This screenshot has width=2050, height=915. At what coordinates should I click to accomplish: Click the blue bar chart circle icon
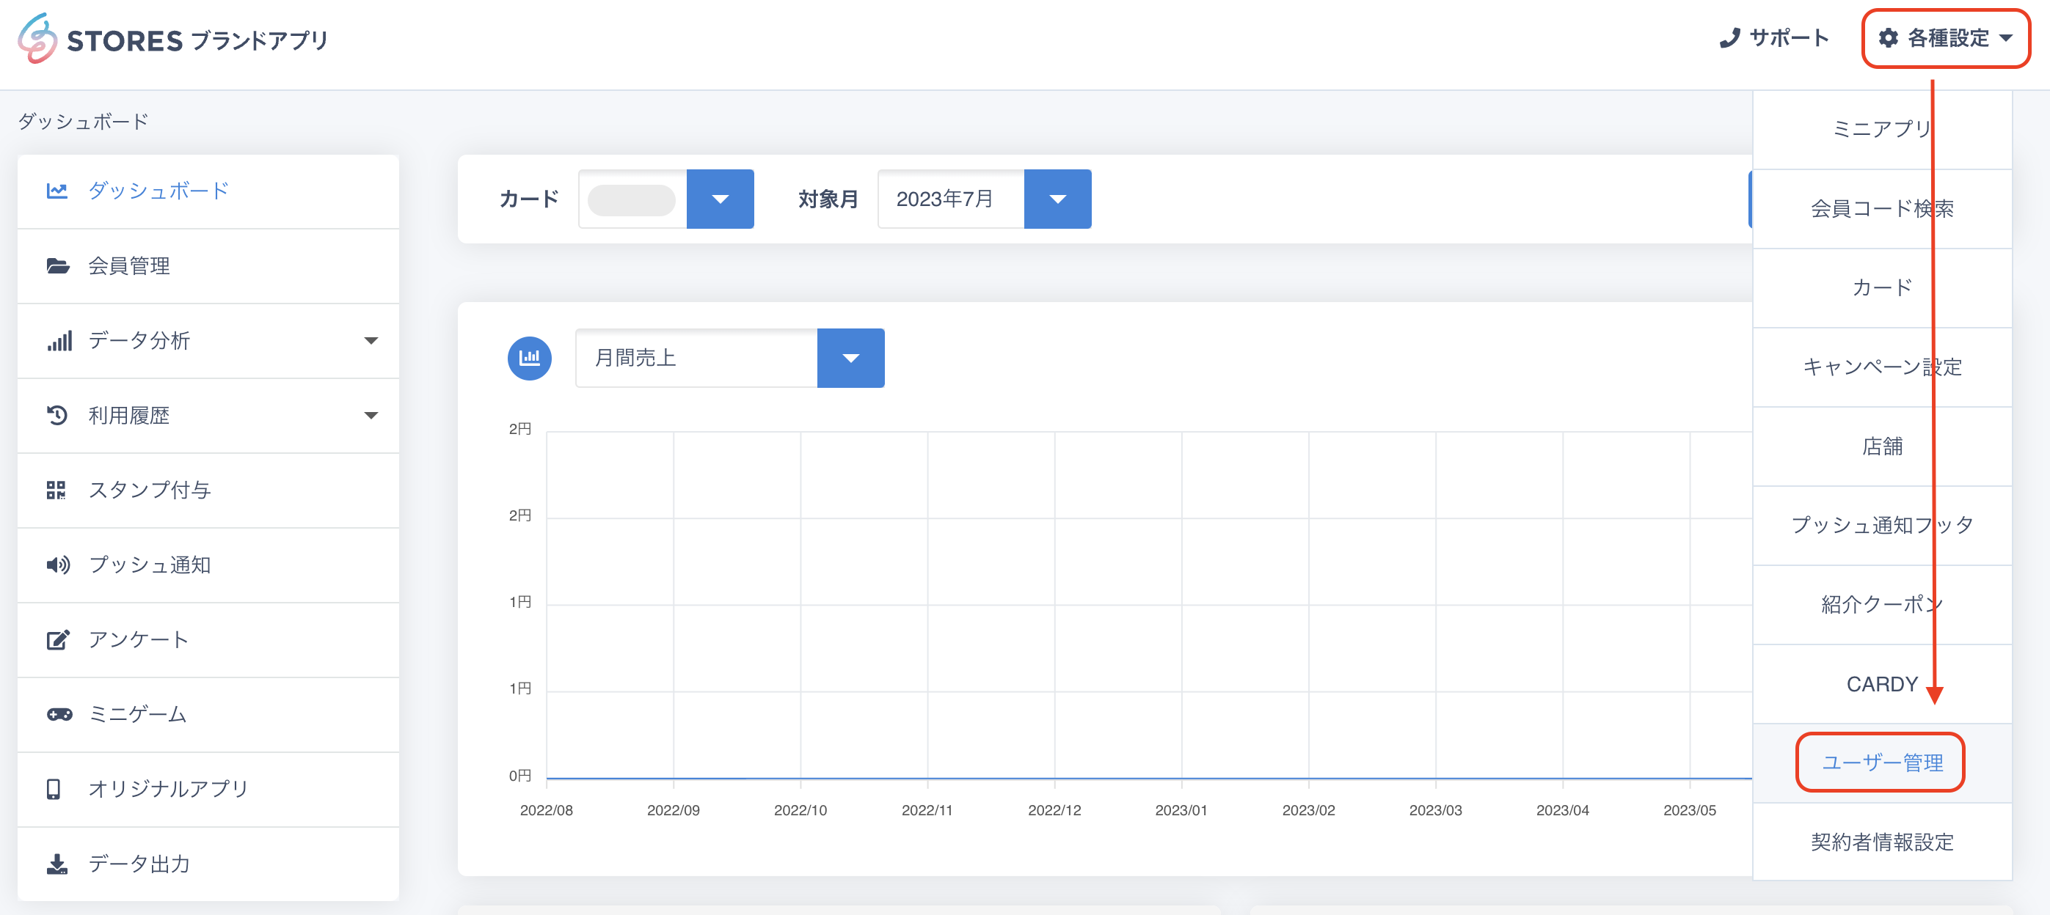coord(529,358)
